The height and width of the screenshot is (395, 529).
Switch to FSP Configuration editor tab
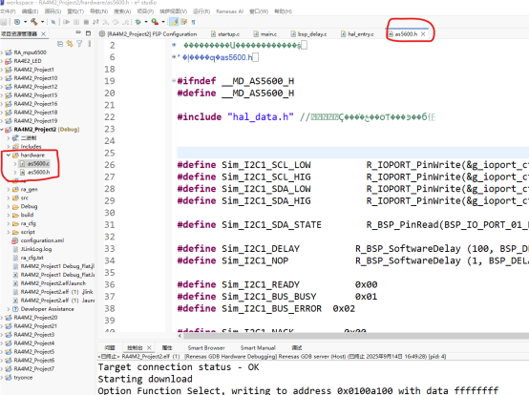148,34
